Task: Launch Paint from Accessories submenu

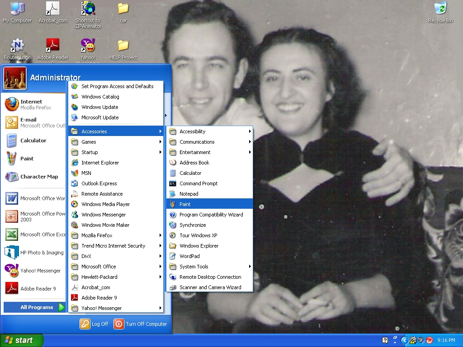Action: click(210, 204)
